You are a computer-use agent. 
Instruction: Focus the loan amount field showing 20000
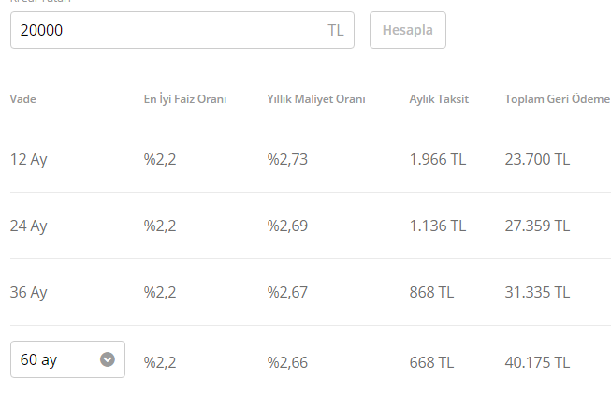[182, 30]
